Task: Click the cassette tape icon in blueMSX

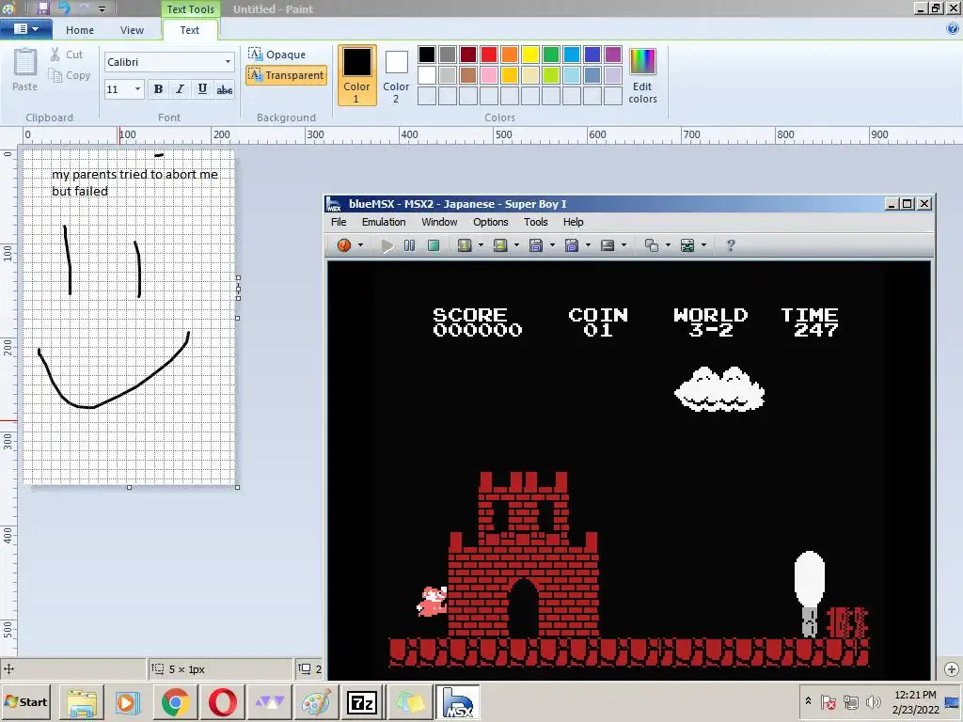Action: pos(608,245)
